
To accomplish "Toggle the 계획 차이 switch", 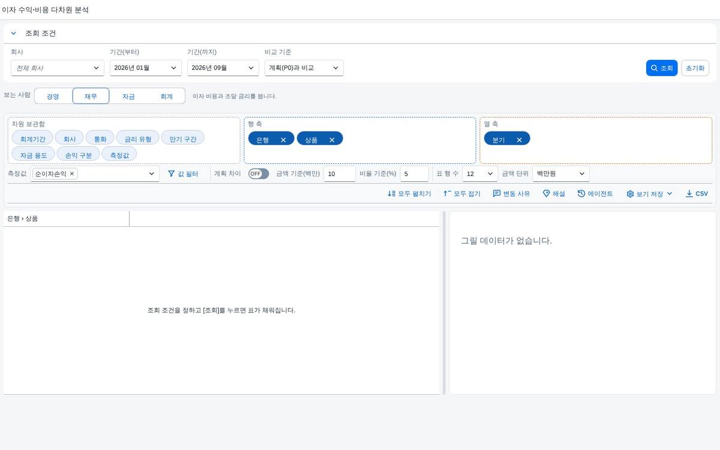I will [259, 174].
